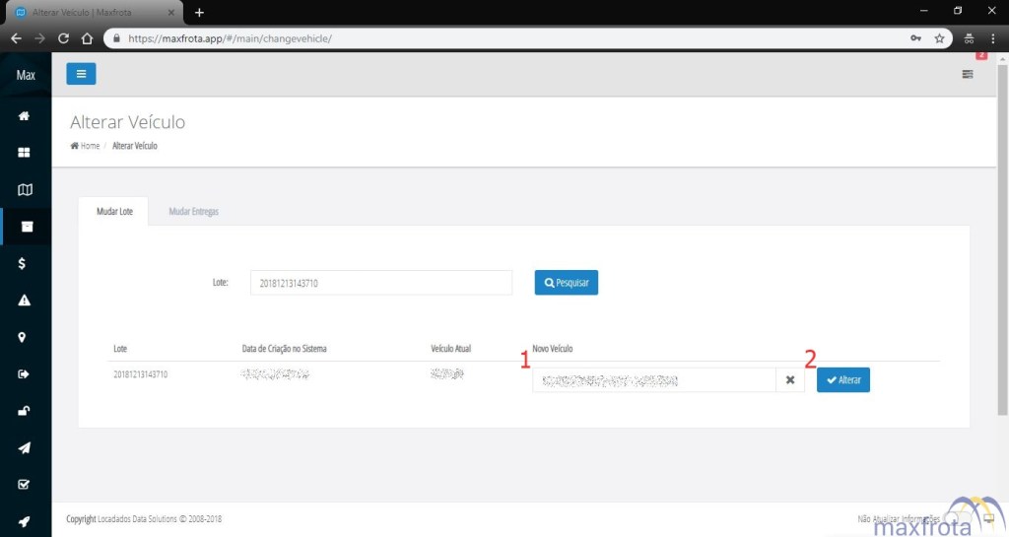Screen dimensions: 1009x537
Task: Click the unlocked padlock icon in the sidebar
Action: pyautogui.click(x=25, y=411)
